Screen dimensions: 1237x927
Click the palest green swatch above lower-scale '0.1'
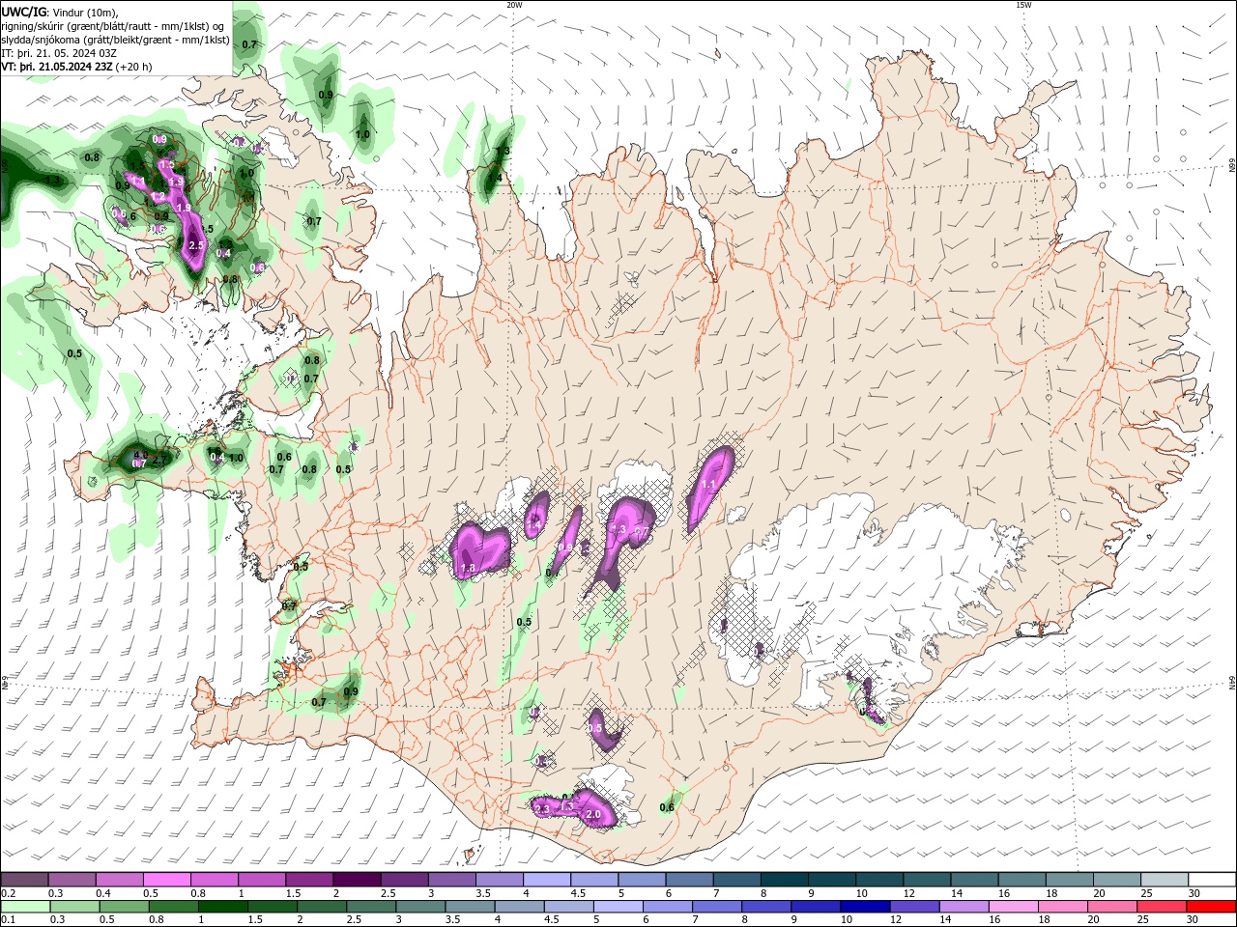tap(25, 907)
